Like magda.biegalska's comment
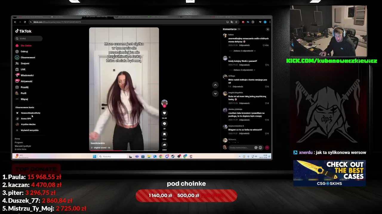 [x=266, y=103]
